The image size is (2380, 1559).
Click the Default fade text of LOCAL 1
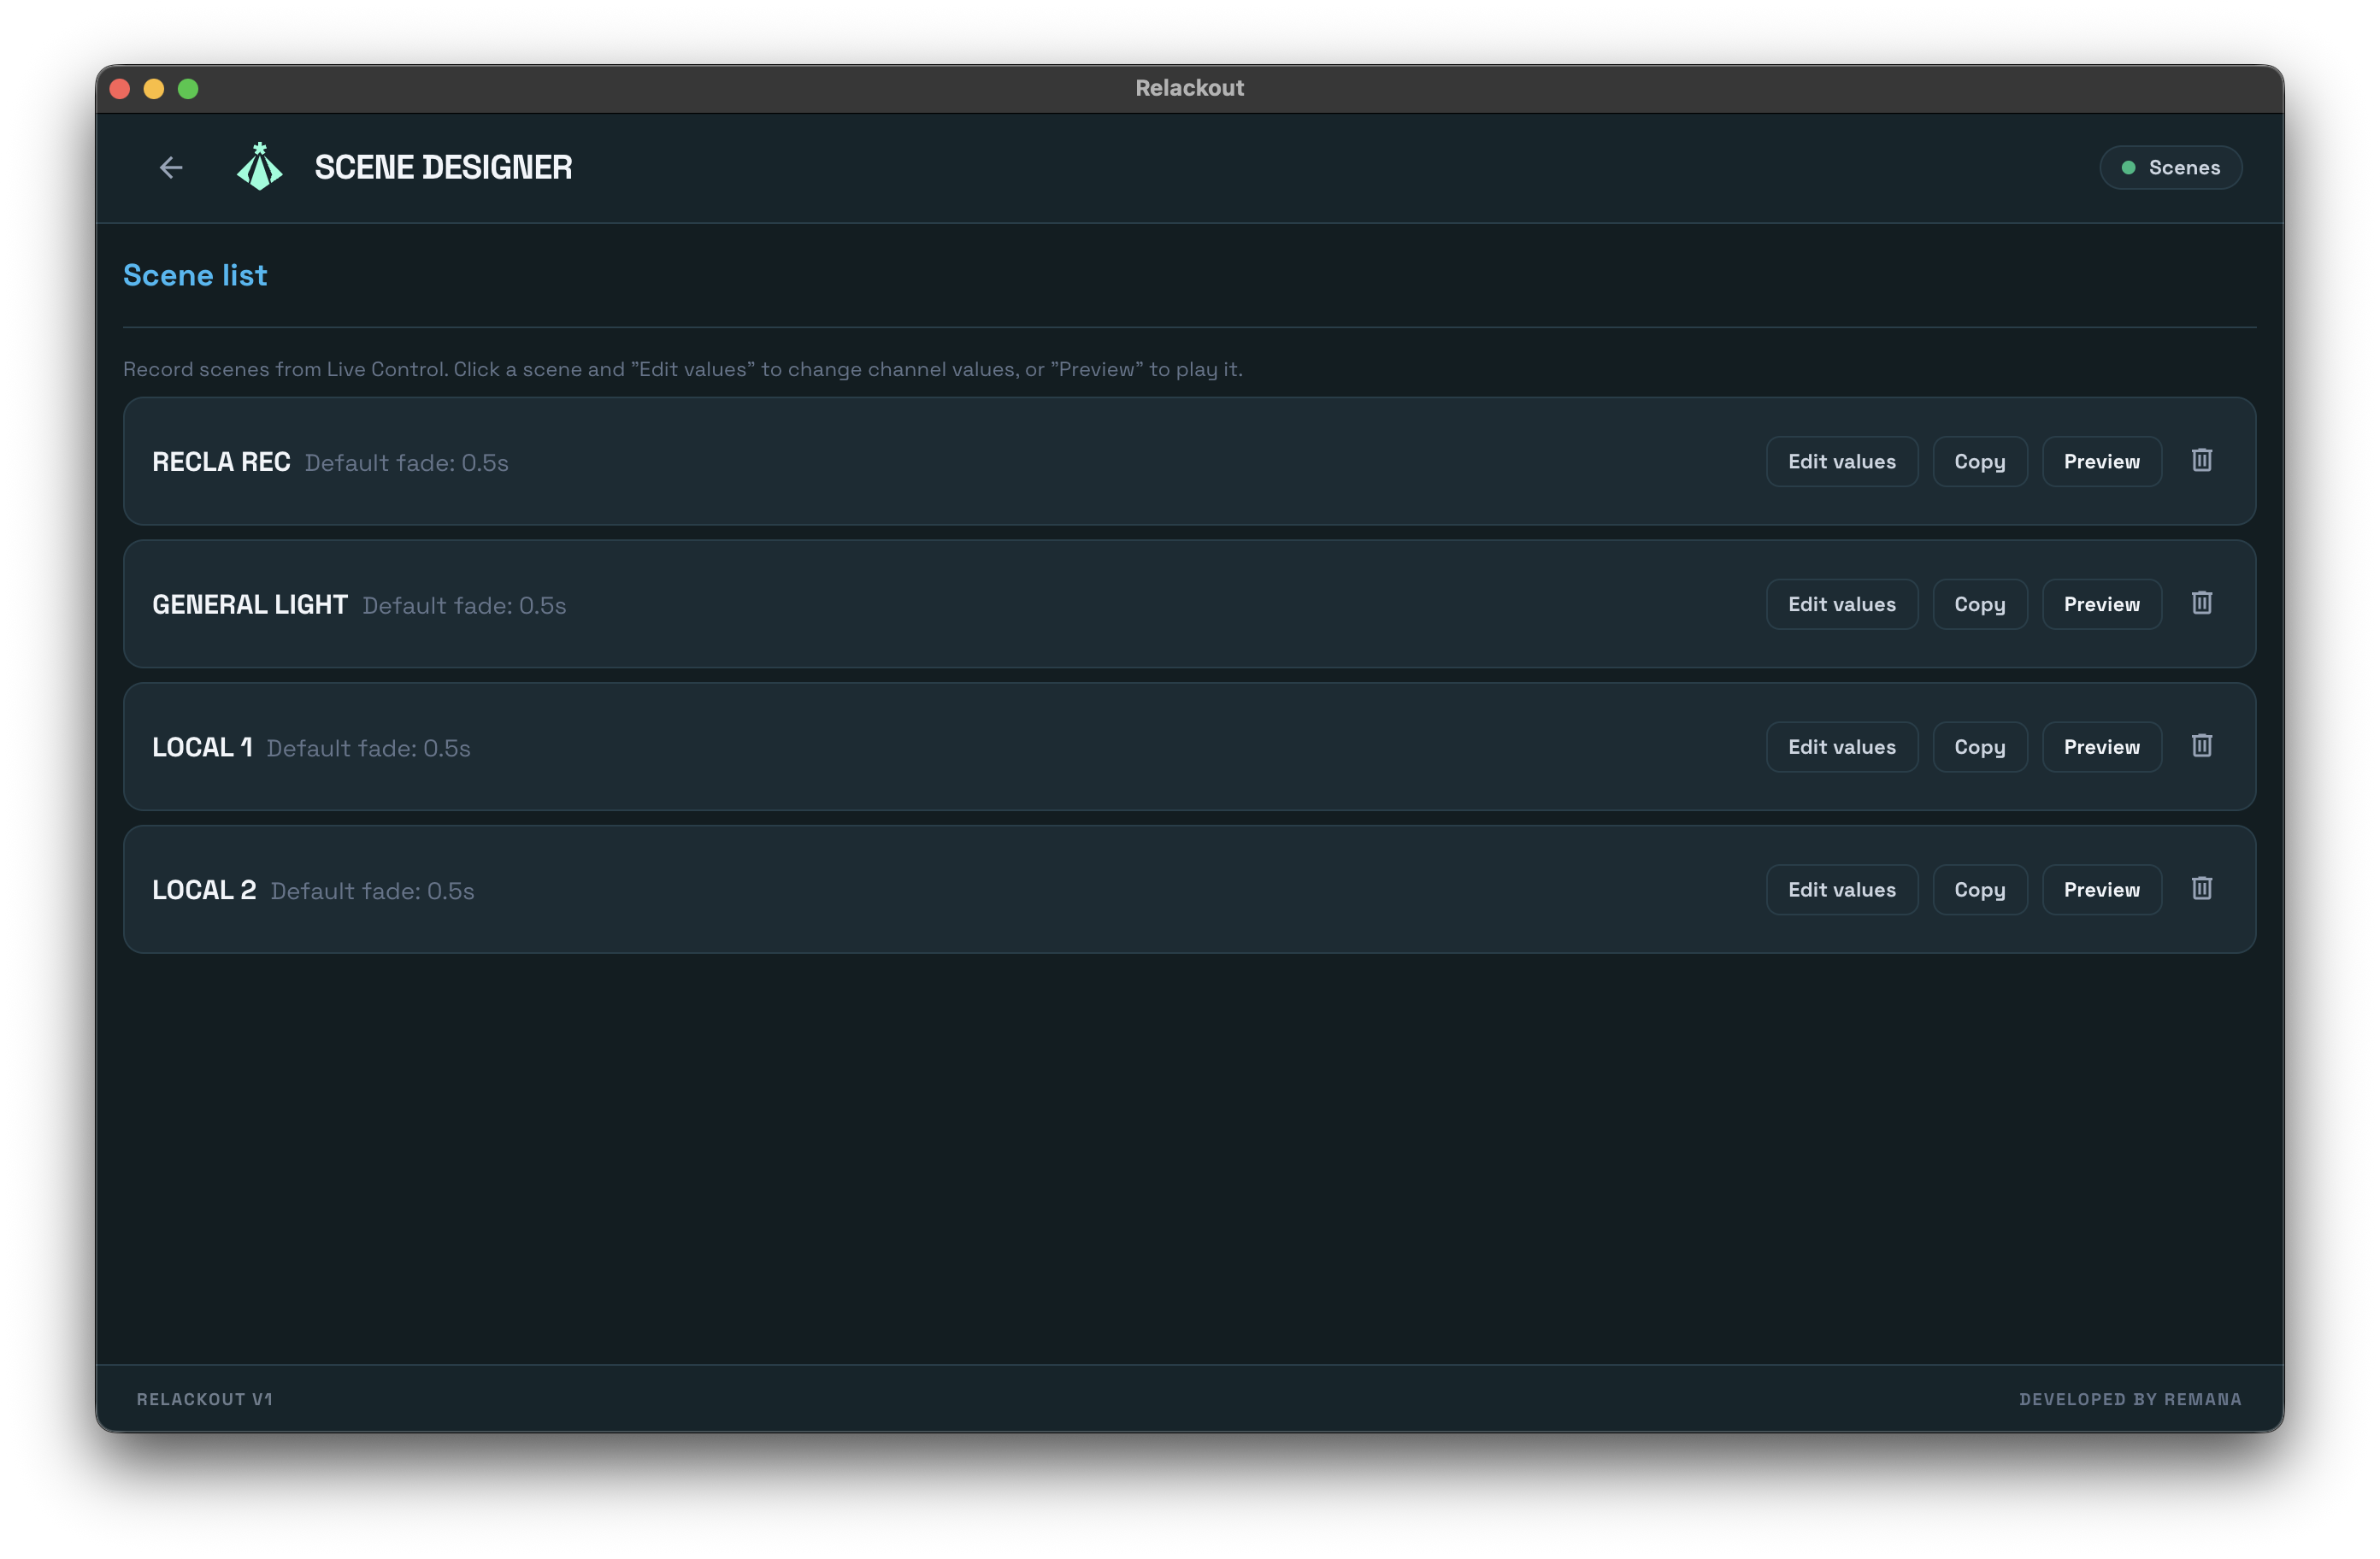point(369,748)
